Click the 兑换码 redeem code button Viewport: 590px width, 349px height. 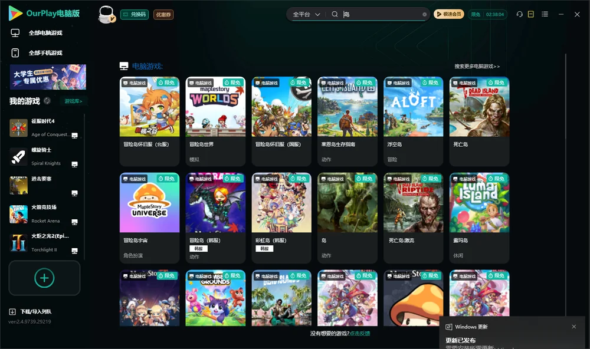tap(135, 15)
